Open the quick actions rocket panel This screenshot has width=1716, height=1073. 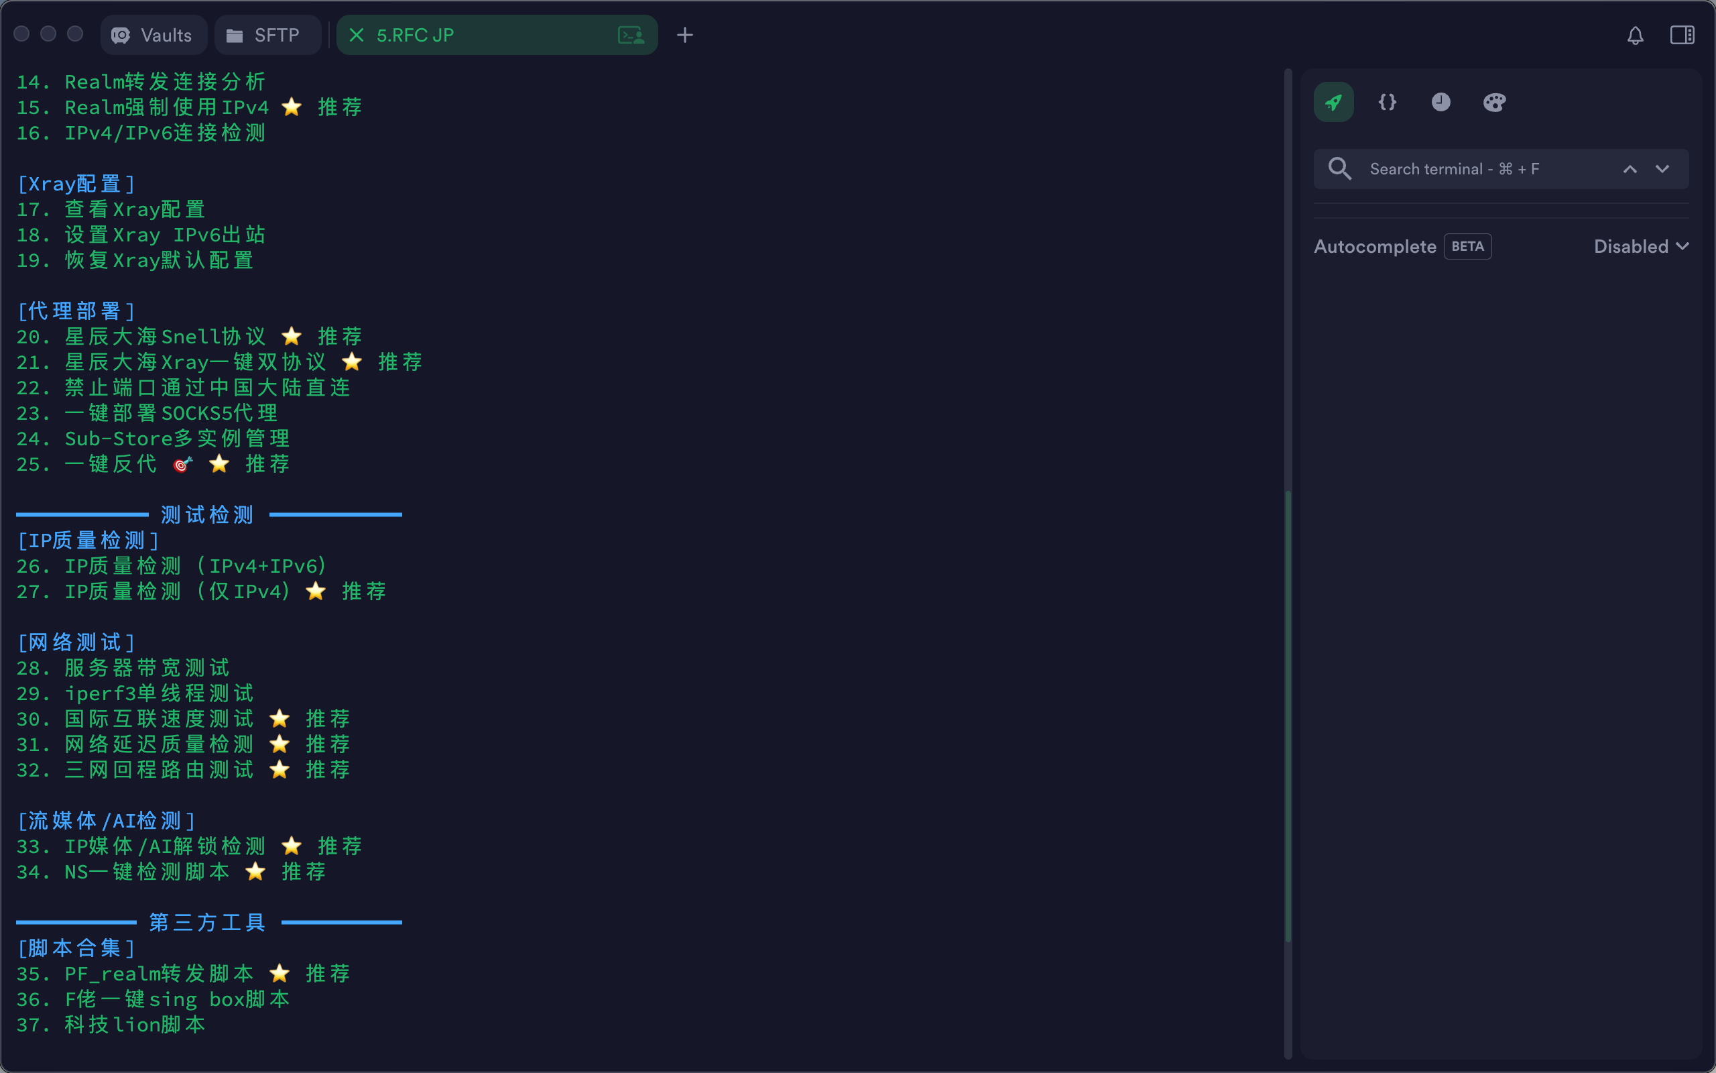tap(1333, 102)
